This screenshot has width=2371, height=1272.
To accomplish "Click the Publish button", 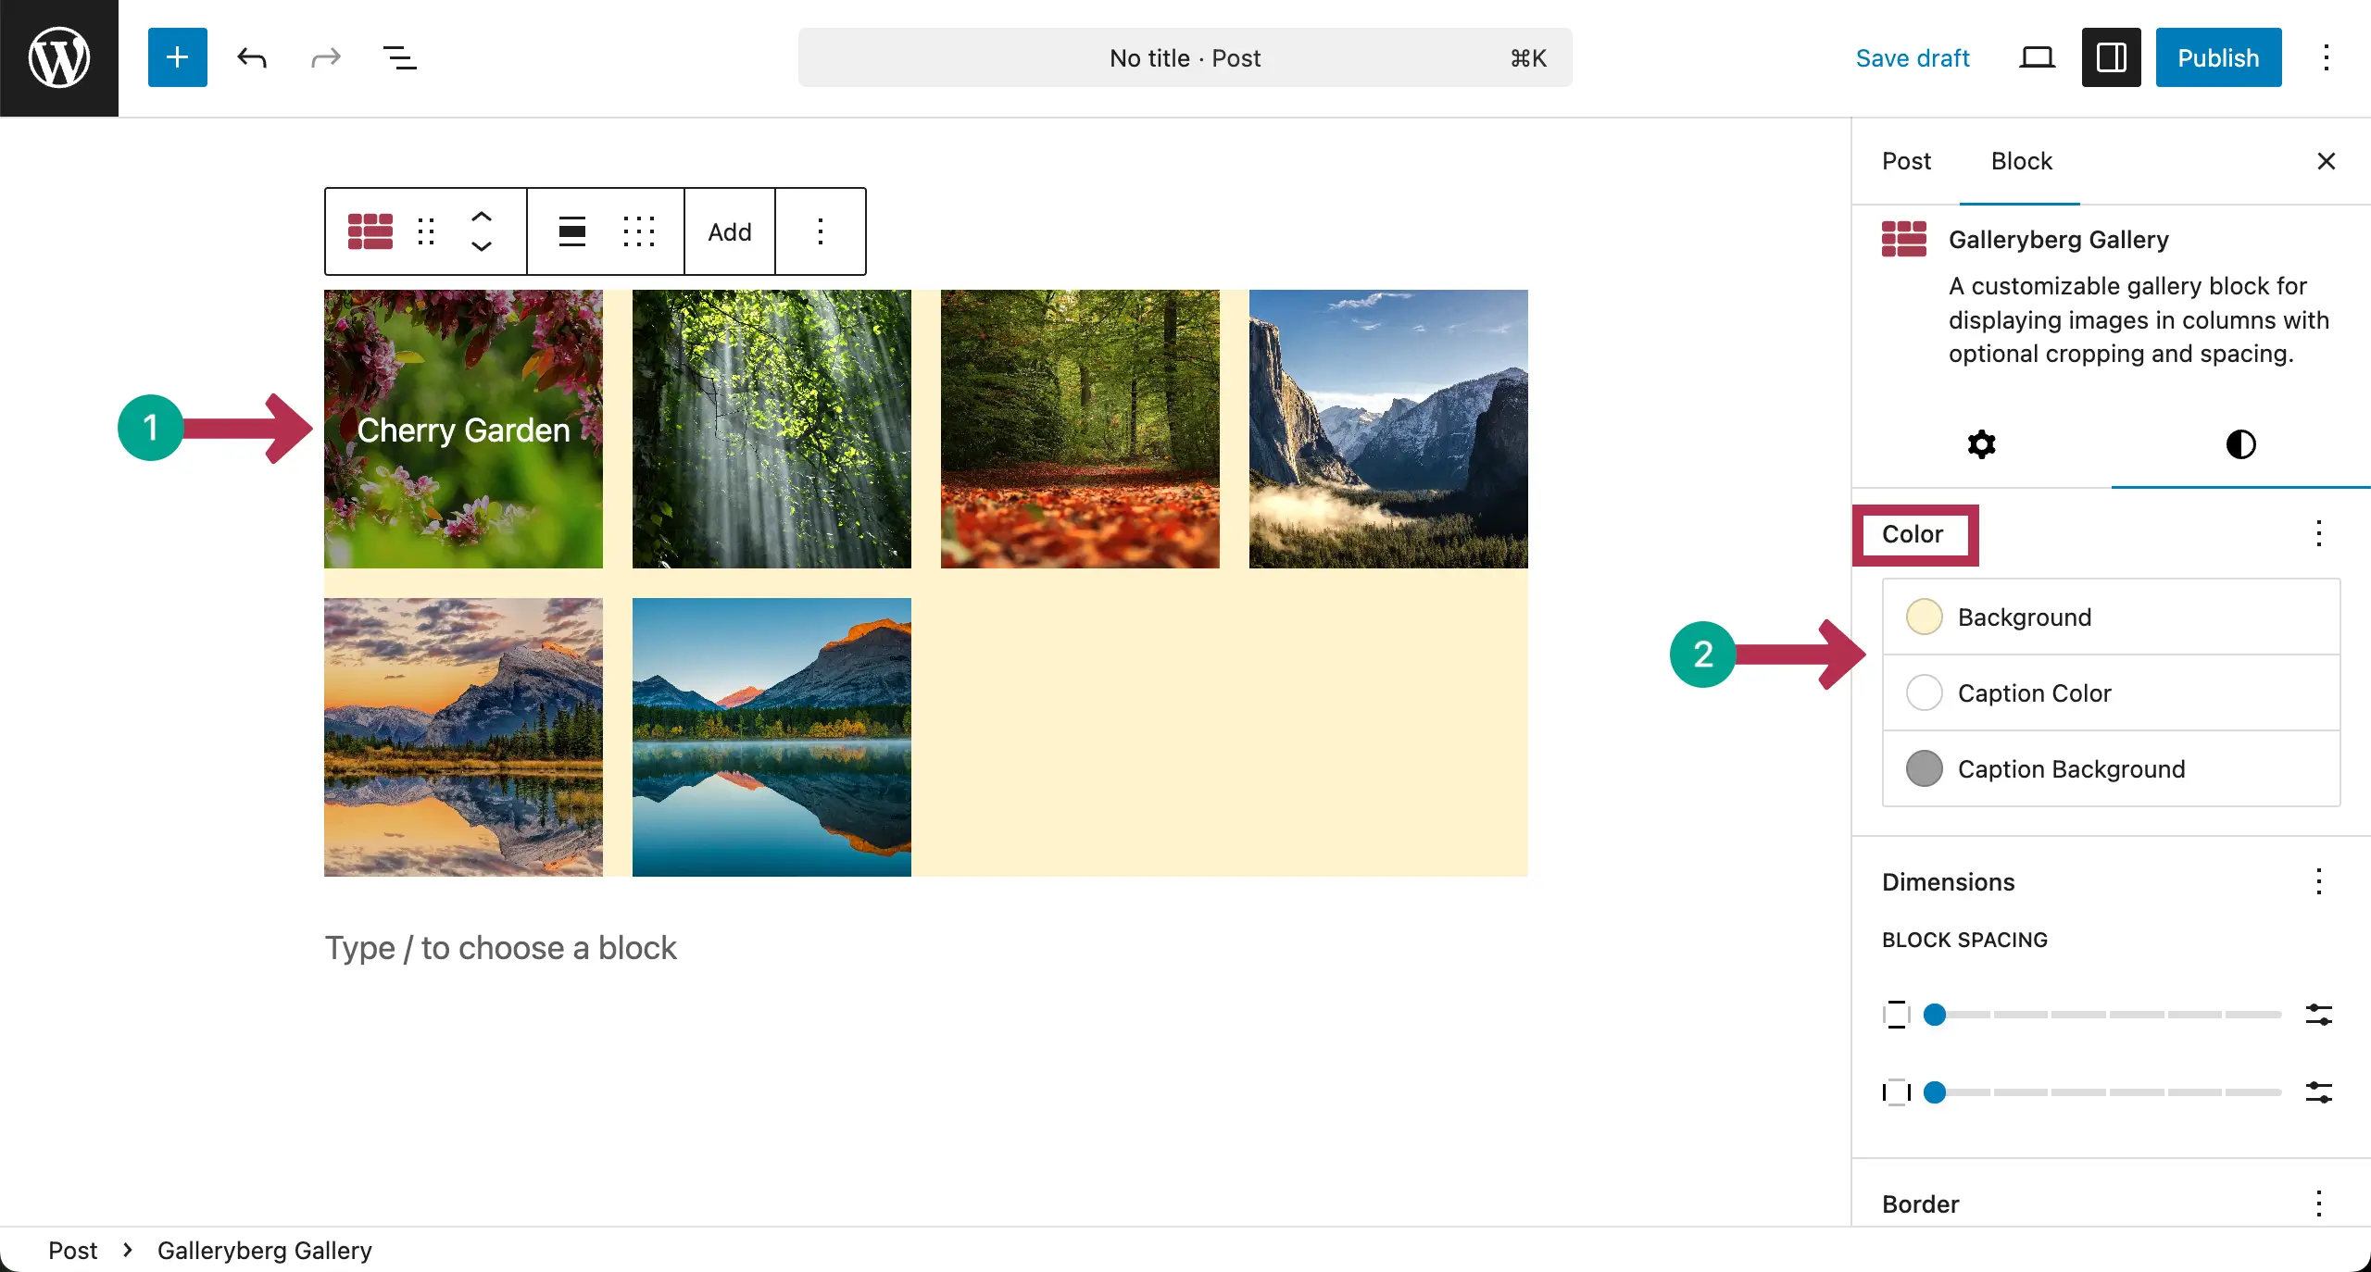I will (2218, 57).
